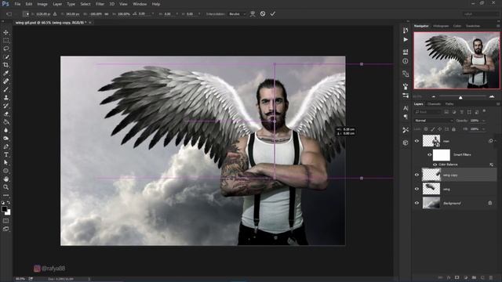
Task: Open the Filter menu
Action: click(x=100, y=4)
